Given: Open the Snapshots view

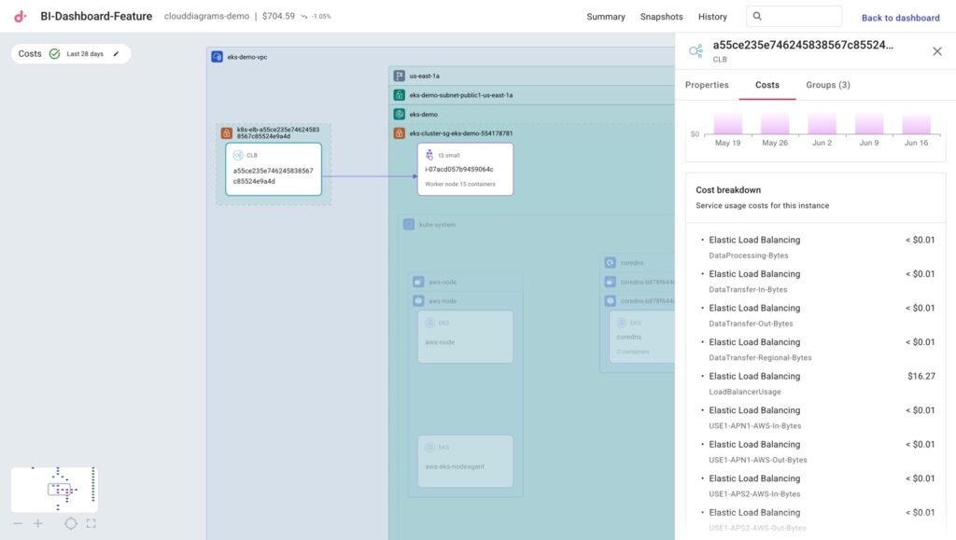Looking at the screenshot, I should 662,17.
